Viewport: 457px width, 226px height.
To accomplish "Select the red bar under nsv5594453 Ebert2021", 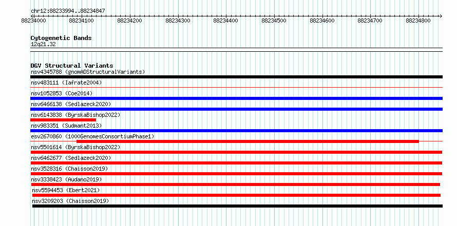I will [236, 195].
